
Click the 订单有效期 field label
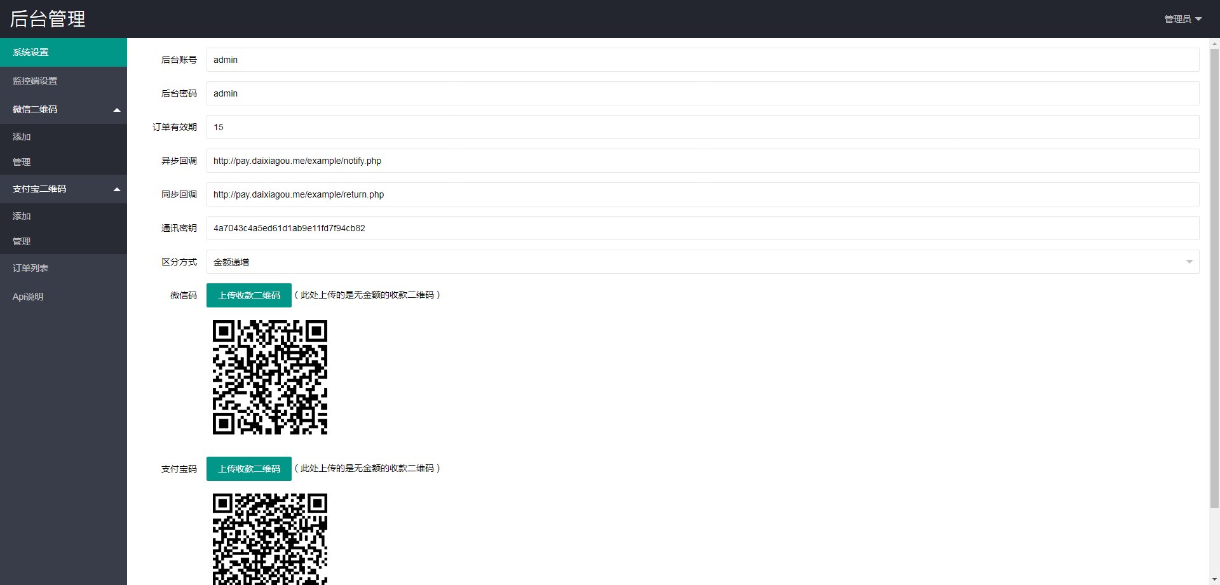pos(175,127)
